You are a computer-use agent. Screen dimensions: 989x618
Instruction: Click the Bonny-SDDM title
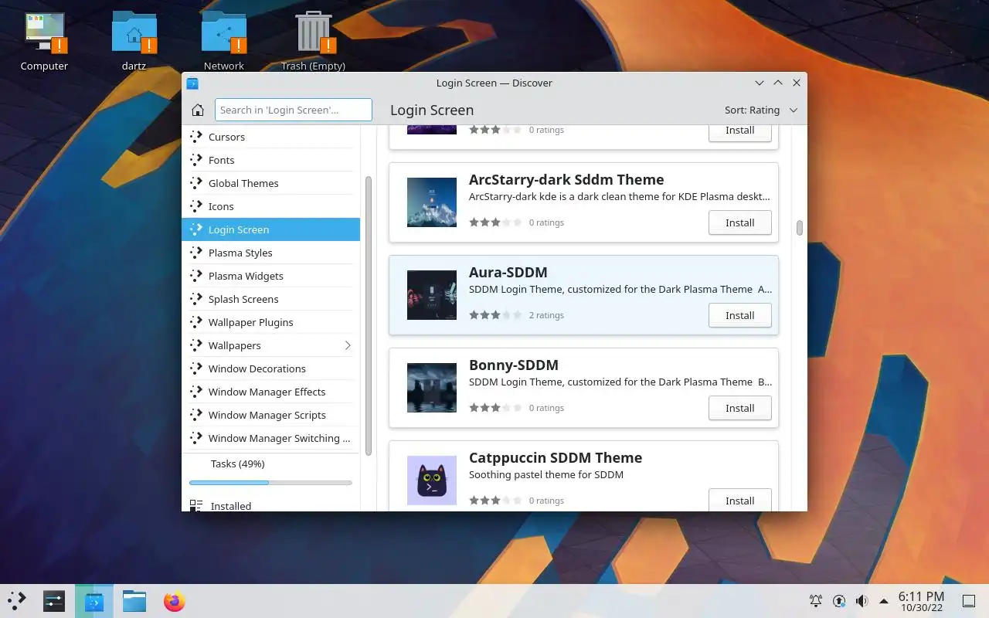(513, 365)
